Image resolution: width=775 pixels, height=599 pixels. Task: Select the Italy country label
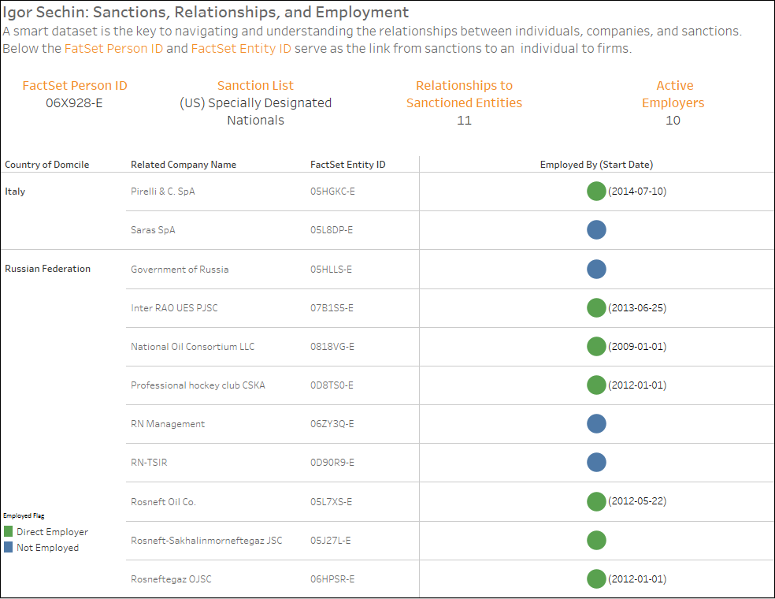(x=15, y=192)
